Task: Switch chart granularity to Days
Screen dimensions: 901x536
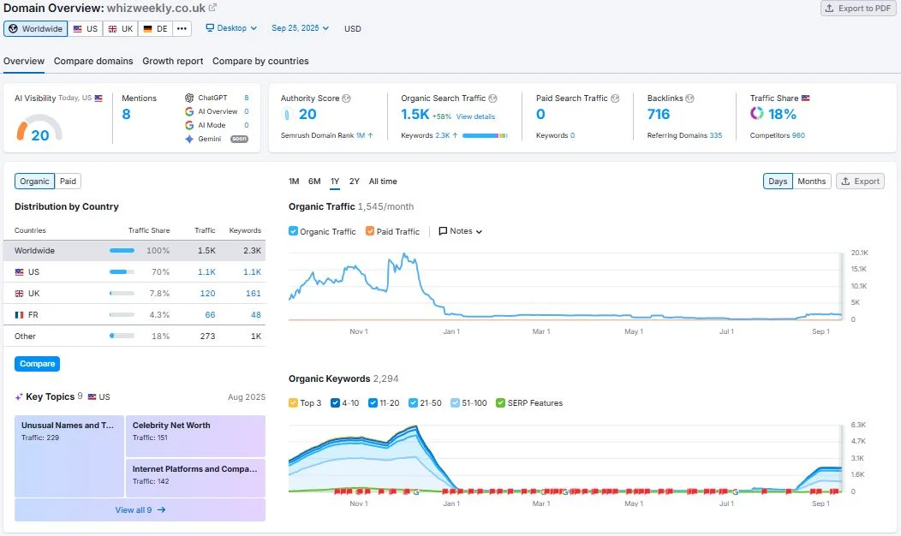Action: pos(778,182)
